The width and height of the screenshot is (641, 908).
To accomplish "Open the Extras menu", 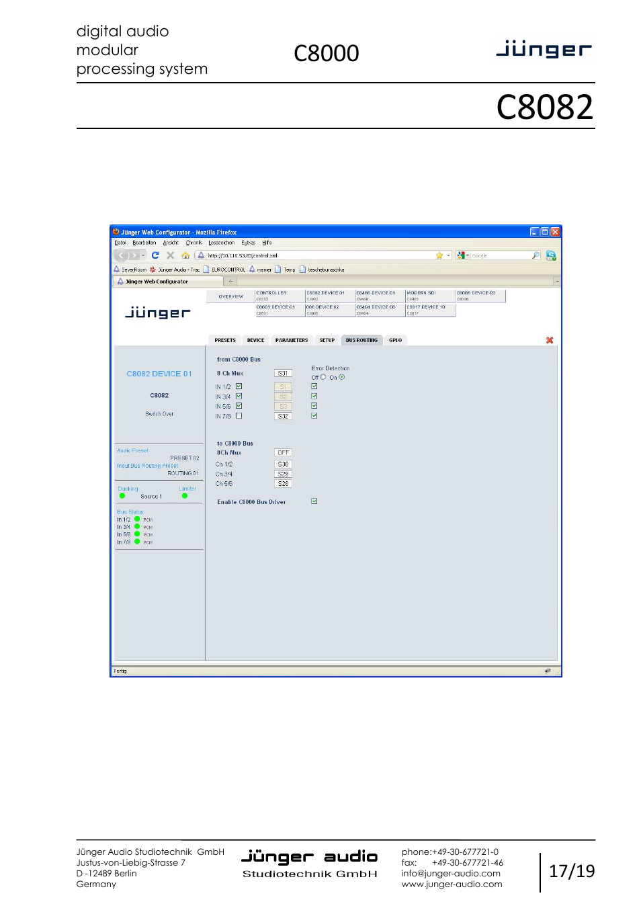I will click(x=248, y=243).
